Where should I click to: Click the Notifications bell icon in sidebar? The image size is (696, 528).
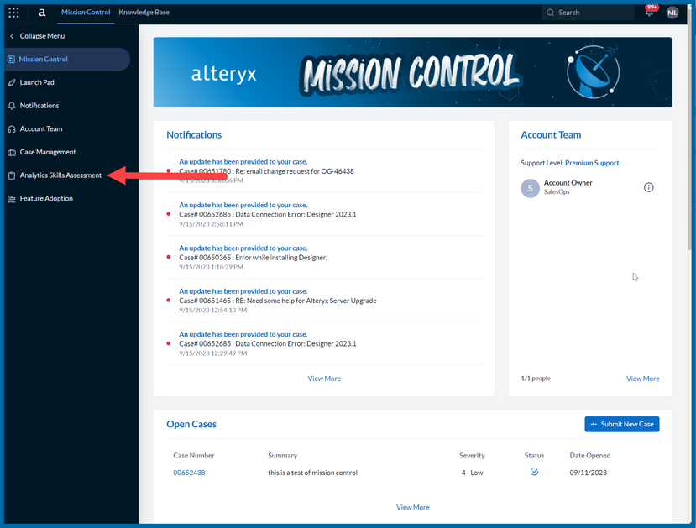pyautogui.click(x=12, y=106)
